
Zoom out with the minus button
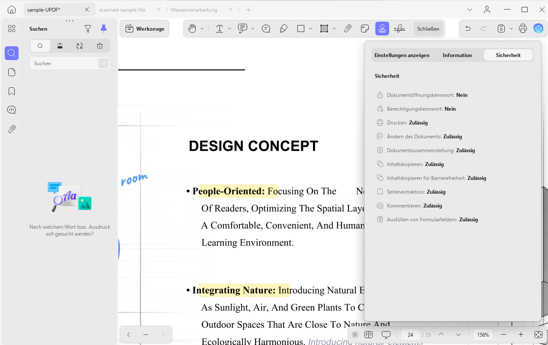[x=503, y=335]
